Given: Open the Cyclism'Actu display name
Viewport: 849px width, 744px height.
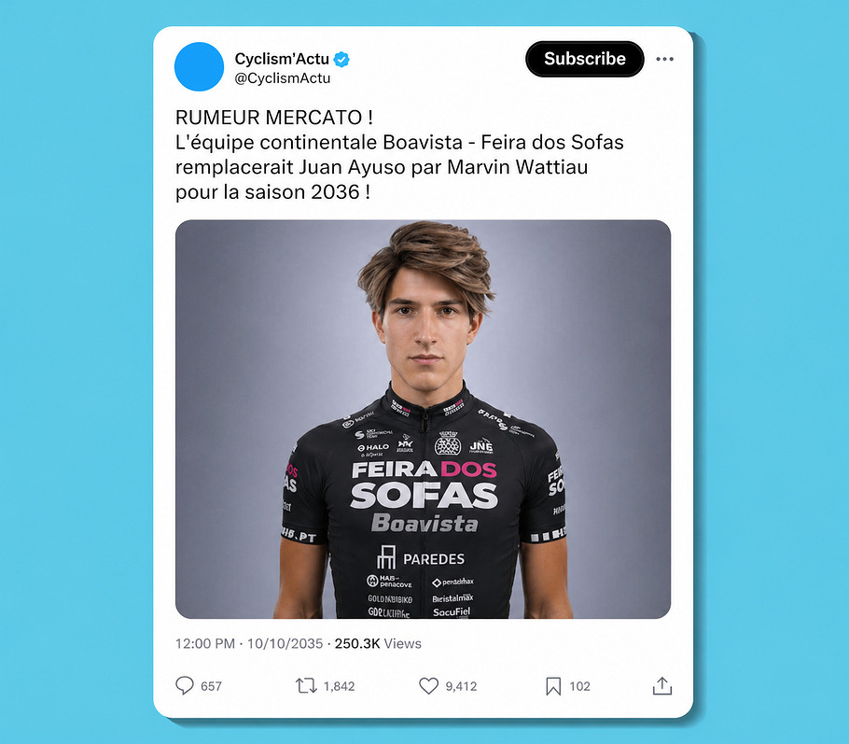Looking at the screenshot, I should 282,59.
